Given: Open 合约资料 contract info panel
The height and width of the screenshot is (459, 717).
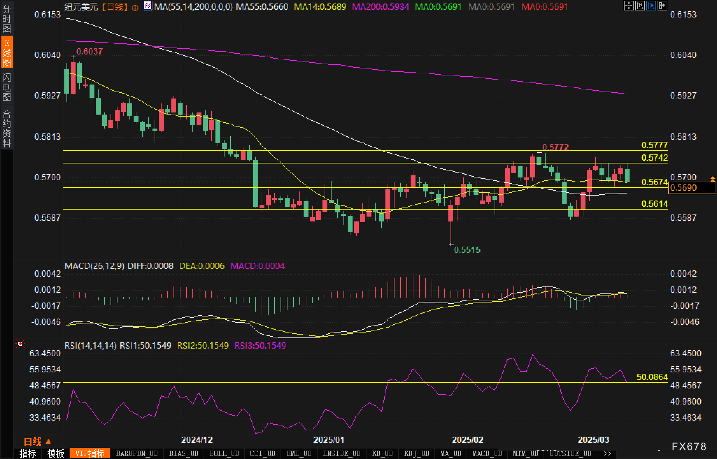Looking at the screenshot, I should pos(7,129).
